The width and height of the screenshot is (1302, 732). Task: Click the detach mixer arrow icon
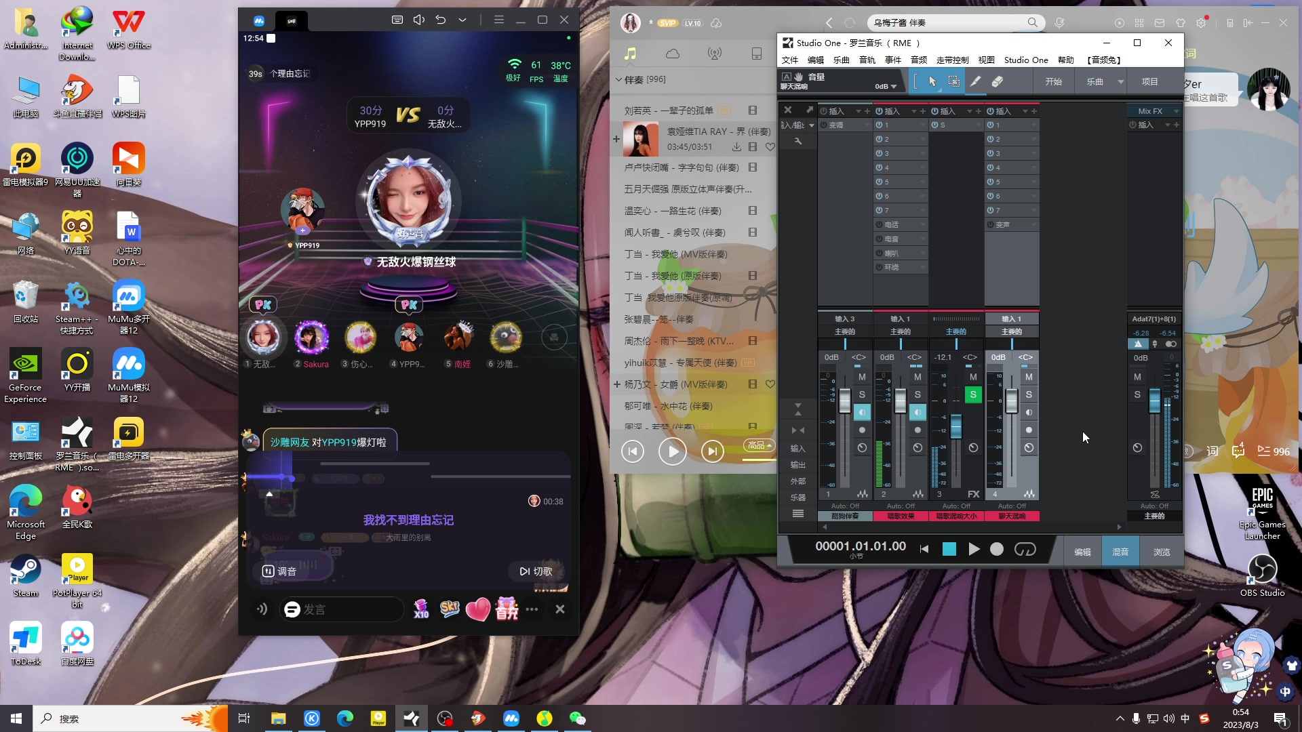pos(809,110)
